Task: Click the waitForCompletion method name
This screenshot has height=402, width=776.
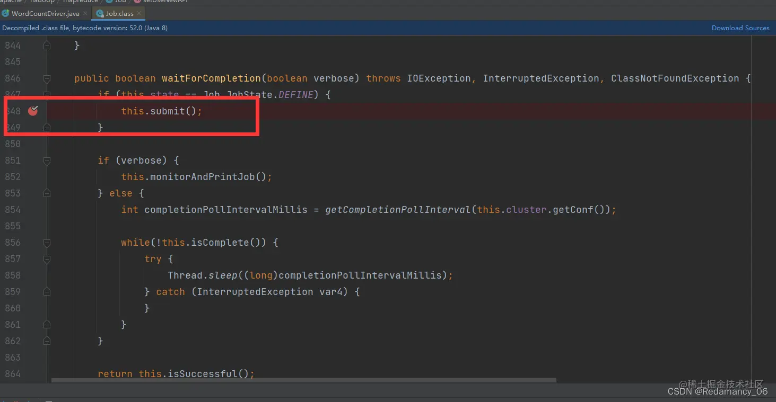Action: tap(211, 78)
